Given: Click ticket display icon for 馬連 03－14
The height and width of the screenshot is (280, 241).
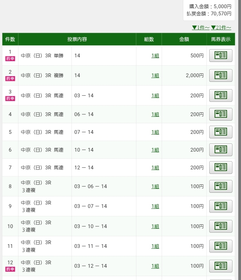Looking at the screenshot, I should [221, 96].
